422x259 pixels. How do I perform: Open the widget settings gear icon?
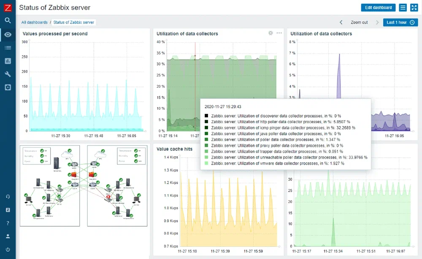[271, 33]
